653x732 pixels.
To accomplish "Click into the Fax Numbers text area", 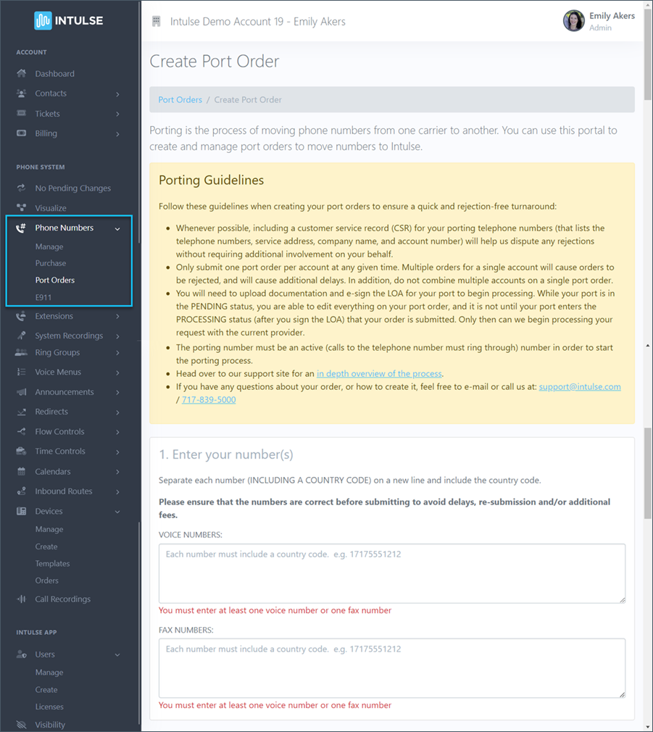I will point(391,667).
